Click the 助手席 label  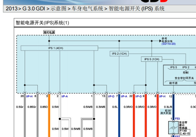click(x=173, y=83)
